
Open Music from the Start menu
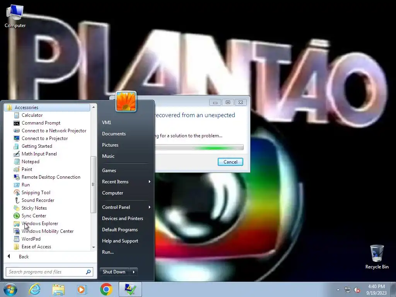pos(108,156)
